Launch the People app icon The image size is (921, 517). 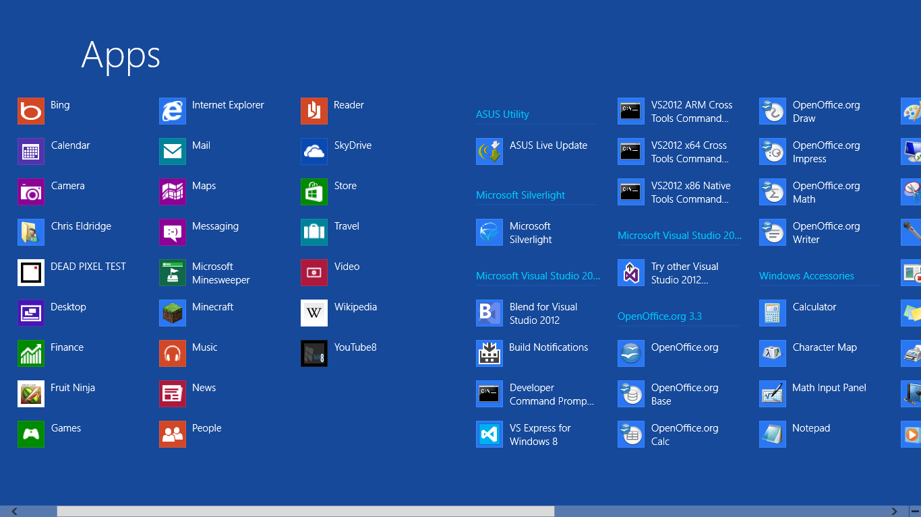pos(173,434)
